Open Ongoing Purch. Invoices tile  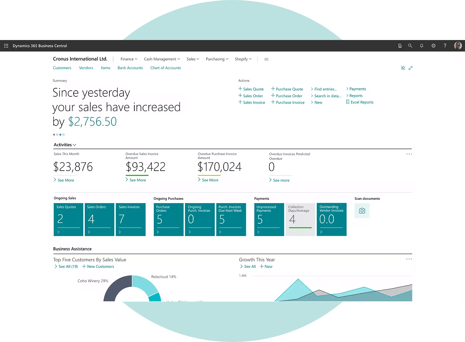(200, 220)
